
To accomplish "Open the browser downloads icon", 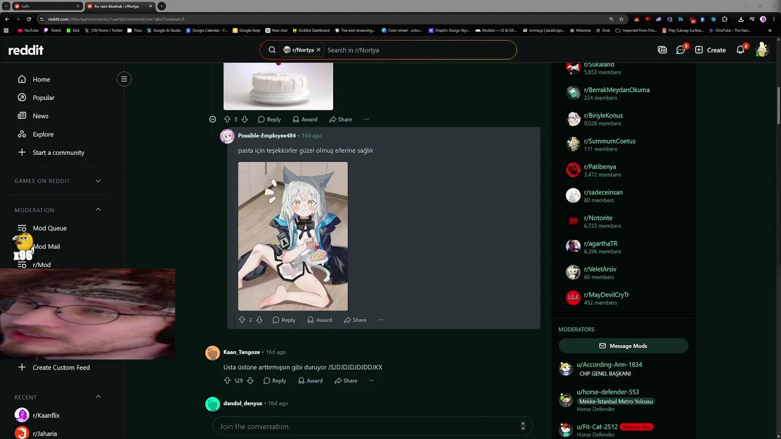I will click(741, 19).
